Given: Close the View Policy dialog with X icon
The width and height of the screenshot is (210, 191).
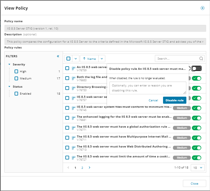Looking at the screenshot, I should pyautogui.click(x=202, y=8).
